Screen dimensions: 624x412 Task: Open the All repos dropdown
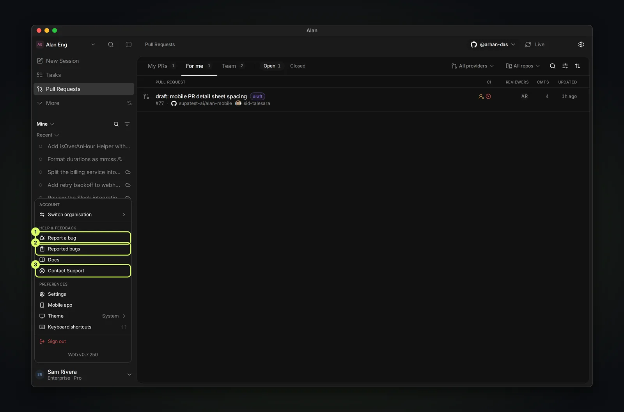click(523, 66)
